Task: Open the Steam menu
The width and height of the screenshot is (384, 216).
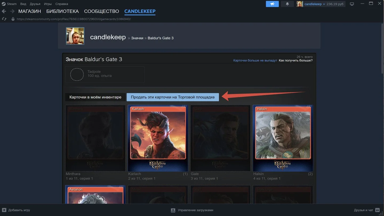Action: 12,4
